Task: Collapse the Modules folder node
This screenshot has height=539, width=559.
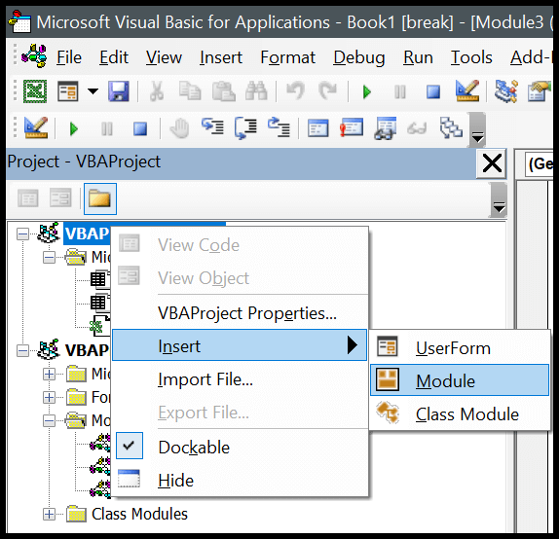Action: [x=49, y=420]
